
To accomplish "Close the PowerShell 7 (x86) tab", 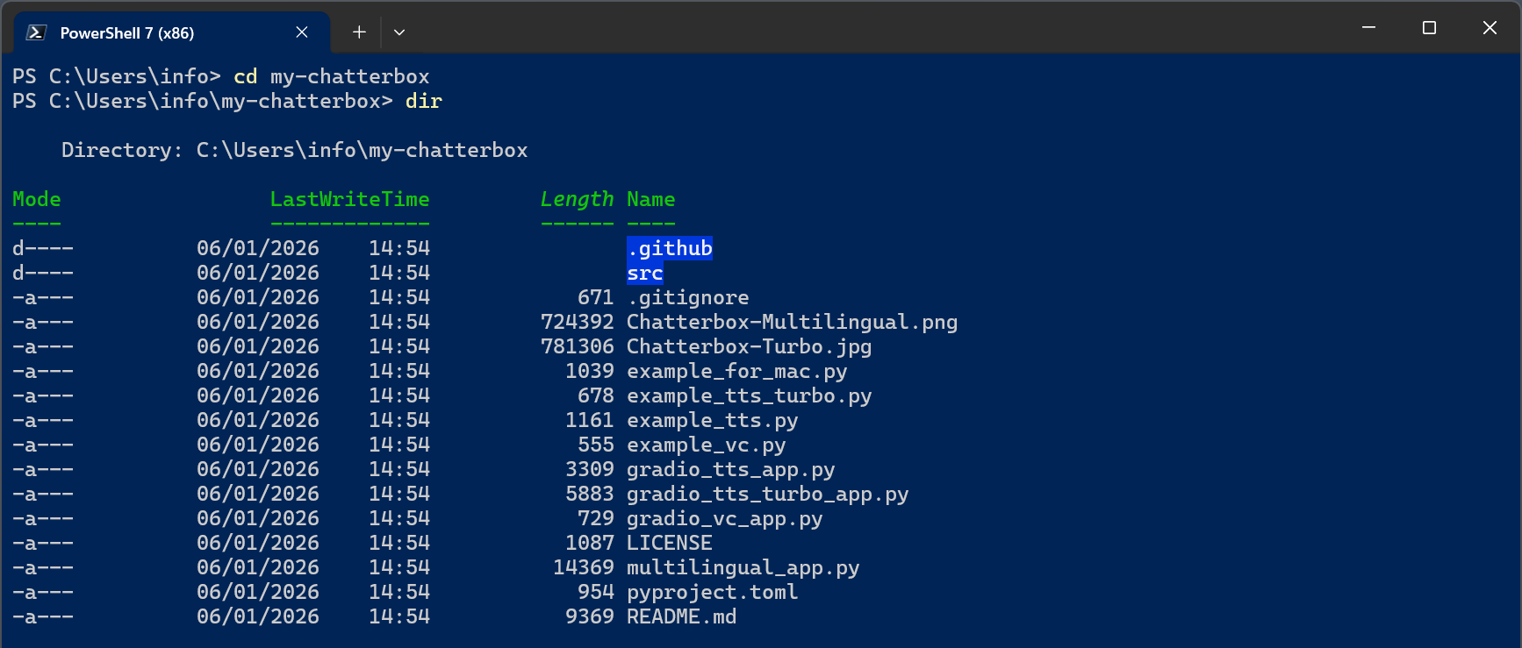I will [x=302, y=32].
